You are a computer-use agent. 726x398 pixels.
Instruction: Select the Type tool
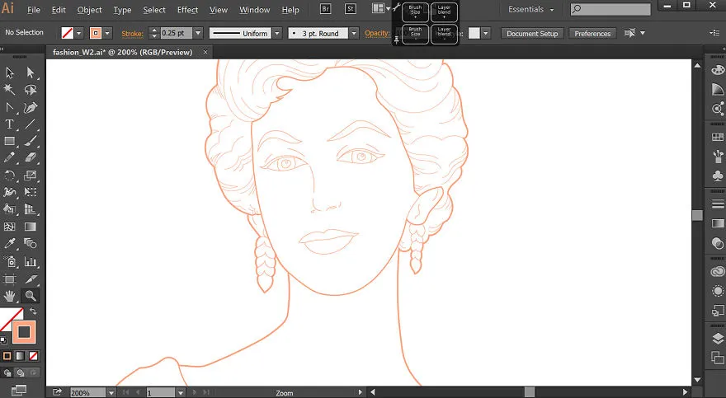click(x=10, y=124)
